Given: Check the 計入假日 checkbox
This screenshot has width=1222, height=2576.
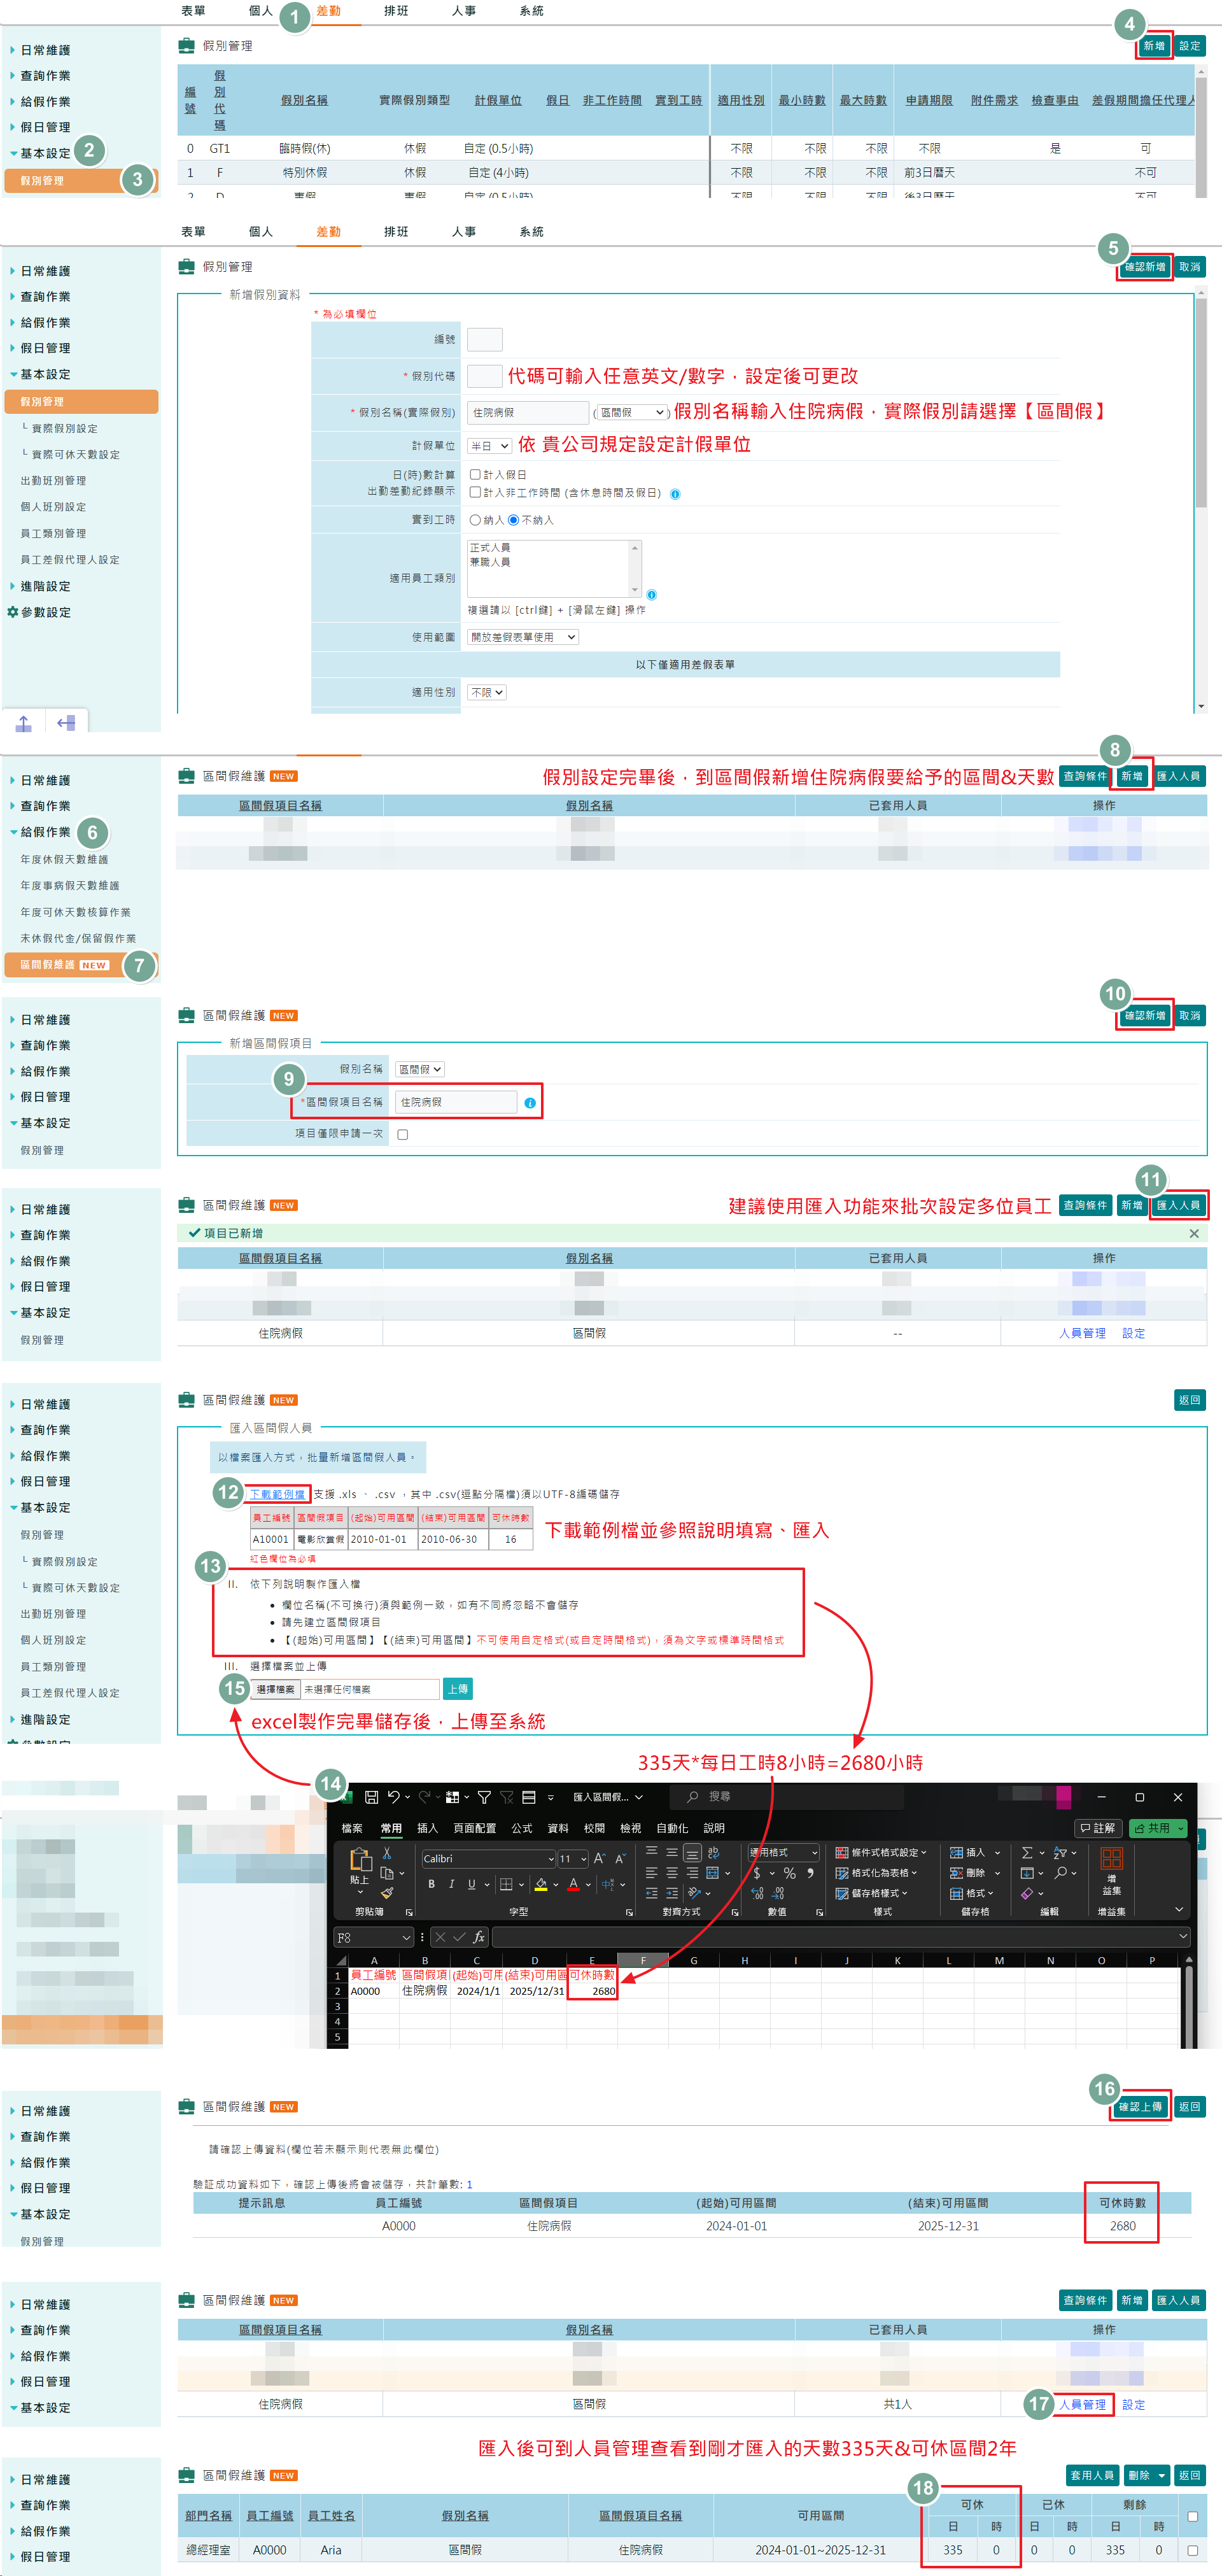Looking at the screenshot, I should point(475,475).
